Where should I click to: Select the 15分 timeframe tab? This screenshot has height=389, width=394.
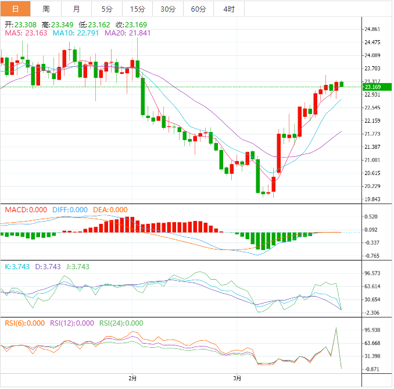(x=137, y=9)
